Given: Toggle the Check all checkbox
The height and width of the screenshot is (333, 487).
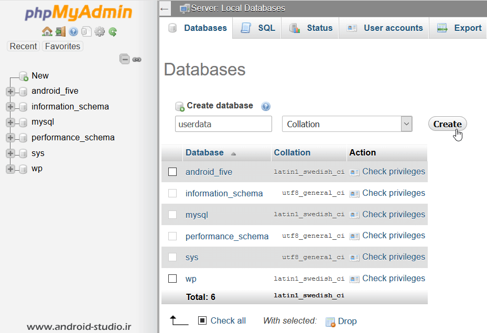Looking at the screenshot, I should click(202, 320).
